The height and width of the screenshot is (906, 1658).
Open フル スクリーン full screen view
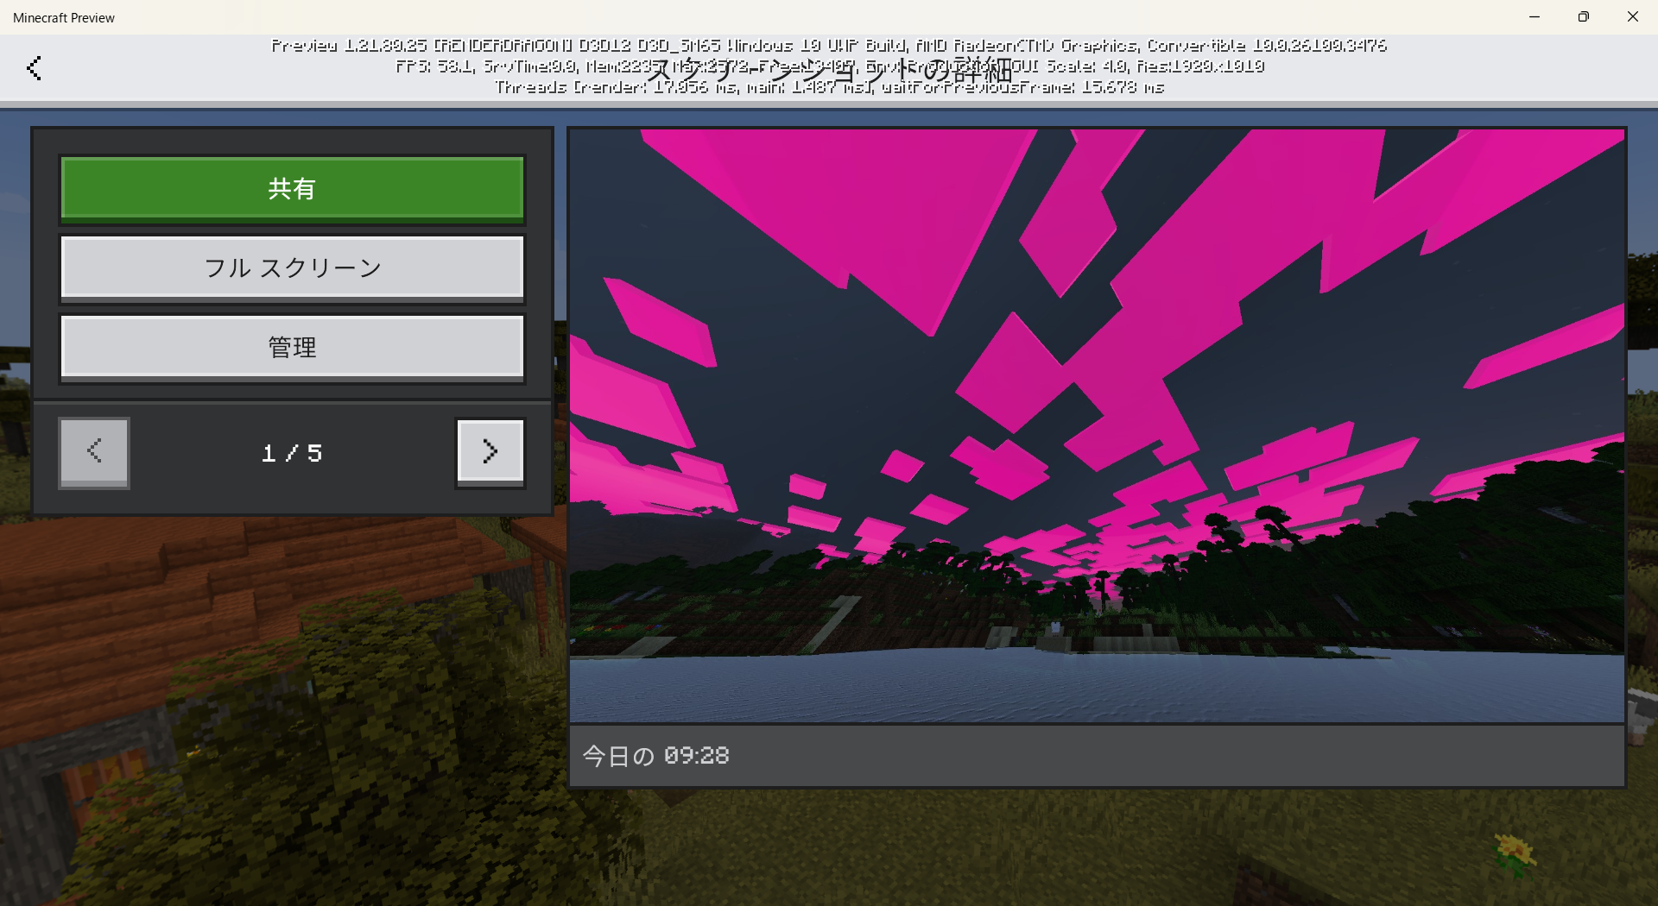point(292,268)
